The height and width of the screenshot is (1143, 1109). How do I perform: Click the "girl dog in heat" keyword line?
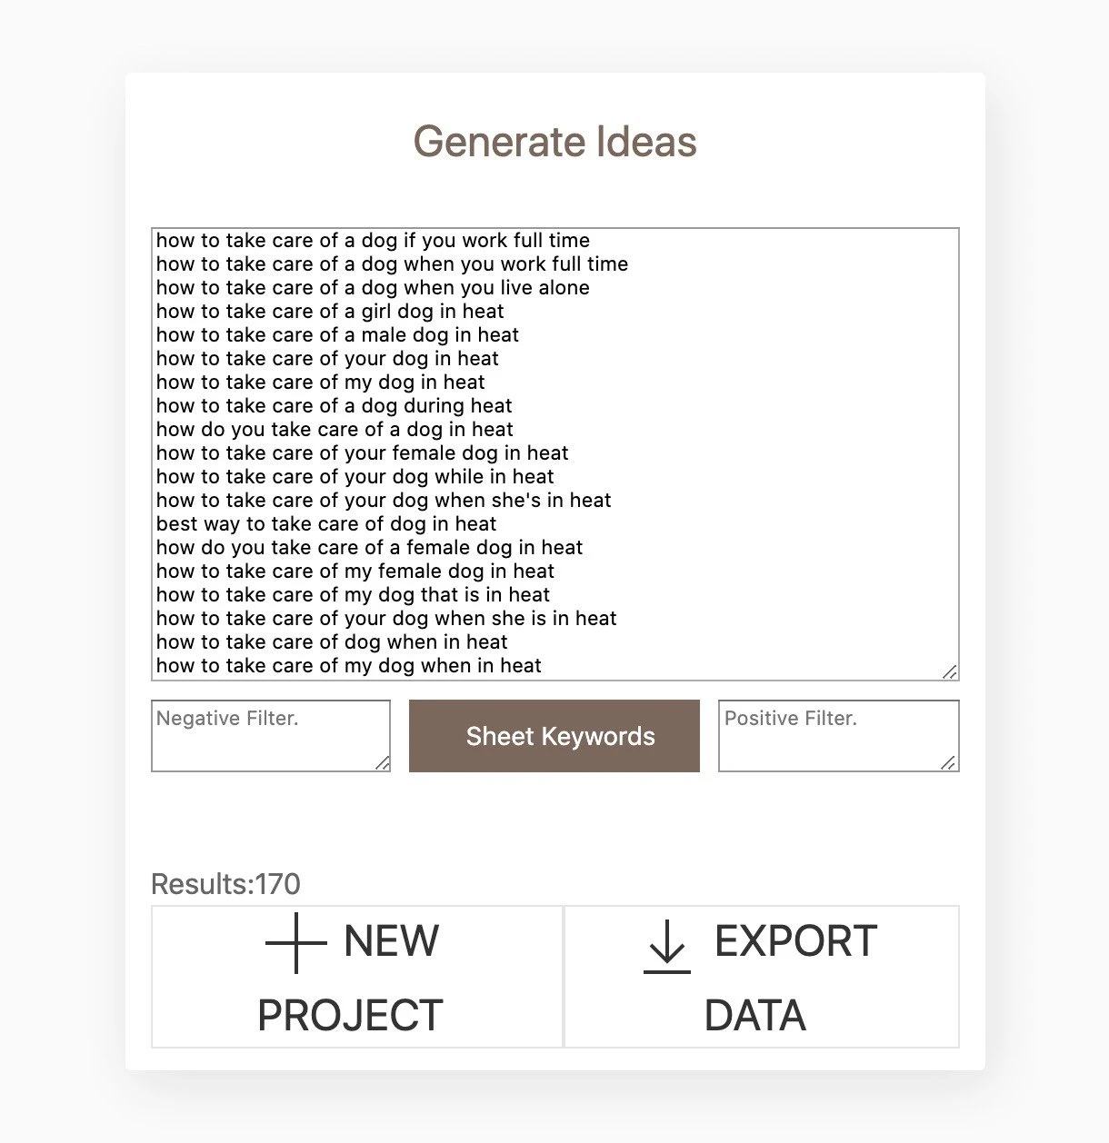(330, 312)
